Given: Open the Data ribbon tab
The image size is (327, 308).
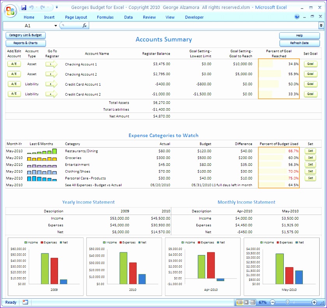Looking at the screenshot, I should [x=128, y=17].
